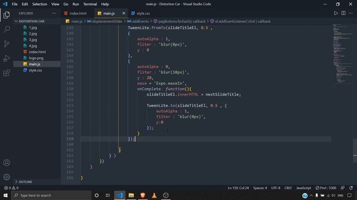
Task: Switch to the index.html tab
Action: pos(78,13)
